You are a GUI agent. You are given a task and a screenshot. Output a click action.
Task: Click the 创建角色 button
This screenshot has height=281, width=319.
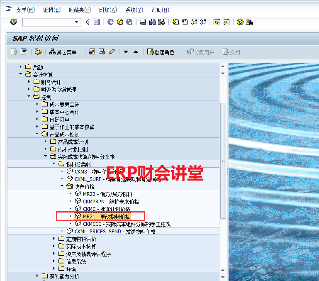click(x=161, y=52)
